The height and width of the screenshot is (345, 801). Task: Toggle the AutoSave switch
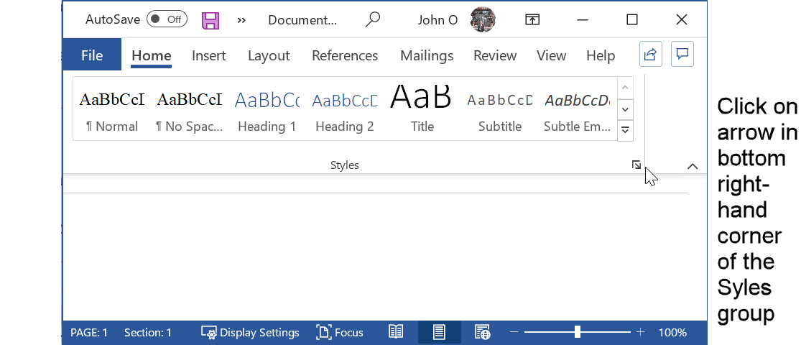tap(167, 20)
